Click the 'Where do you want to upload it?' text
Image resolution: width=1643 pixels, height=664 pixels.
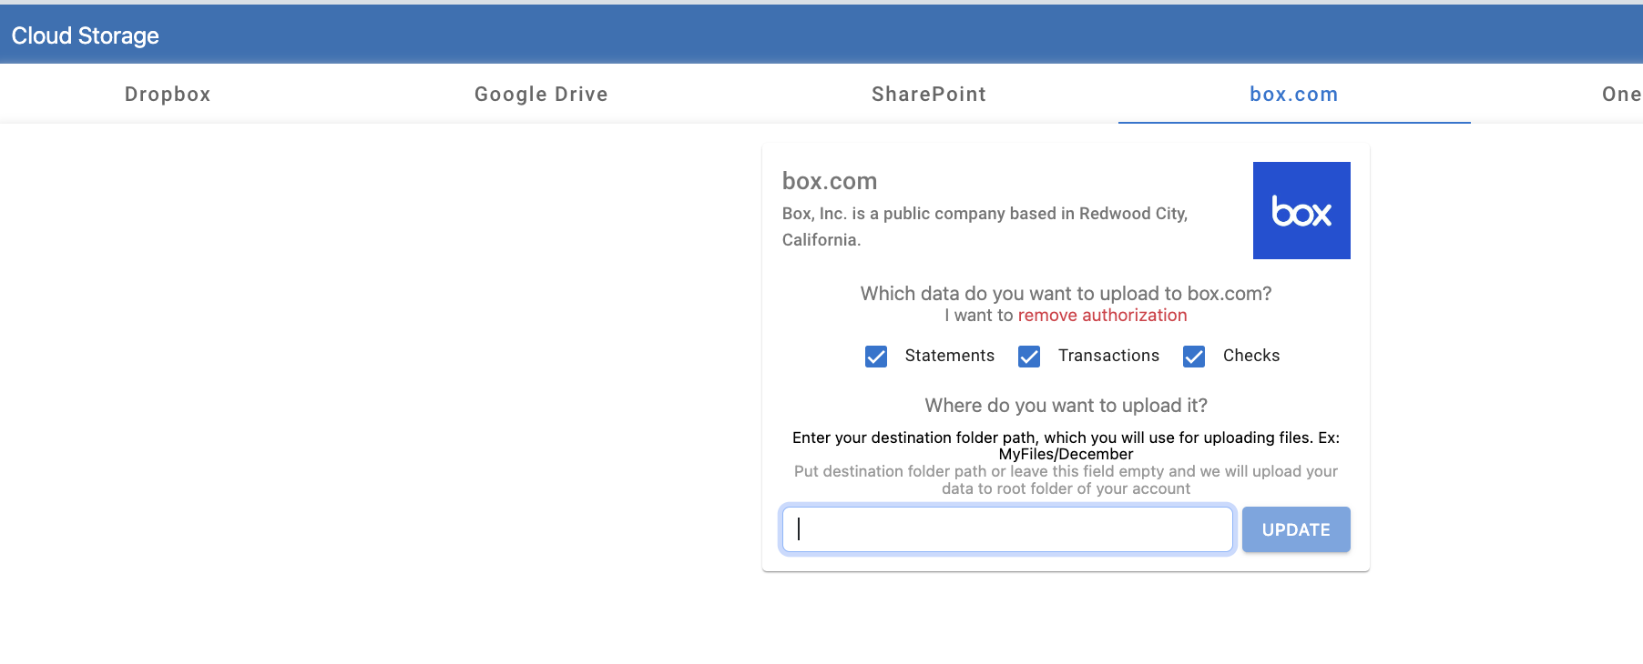[1066, 406]
